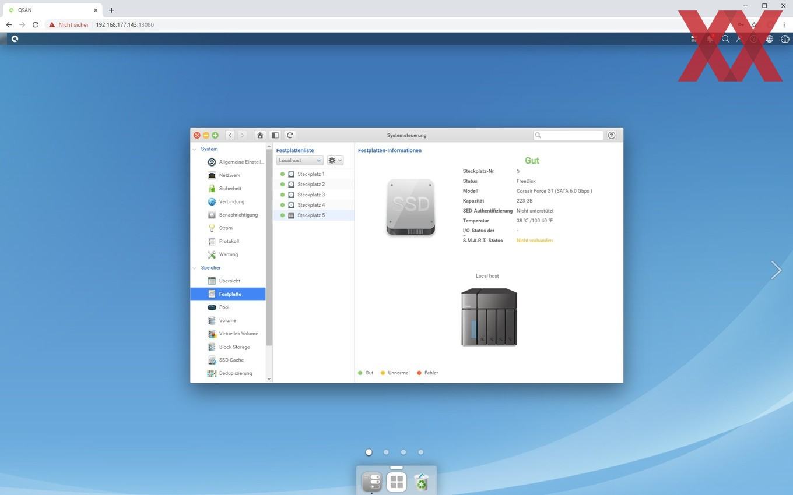The image size is (793, 495).
Task: Select the Festplatte menu entry
Action: click(228, 294)
